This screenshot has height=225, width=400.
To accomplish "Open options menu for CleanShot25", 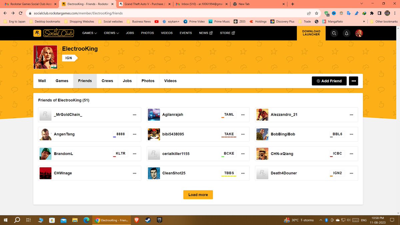I will click(x=243, y=173).
